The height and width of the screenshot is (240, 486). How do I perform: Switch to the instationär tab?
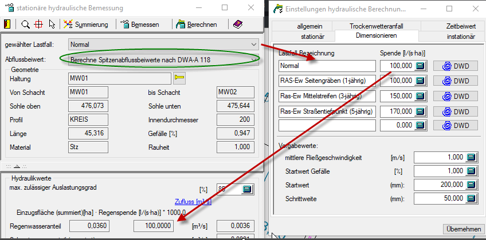[x=461, y=36]
